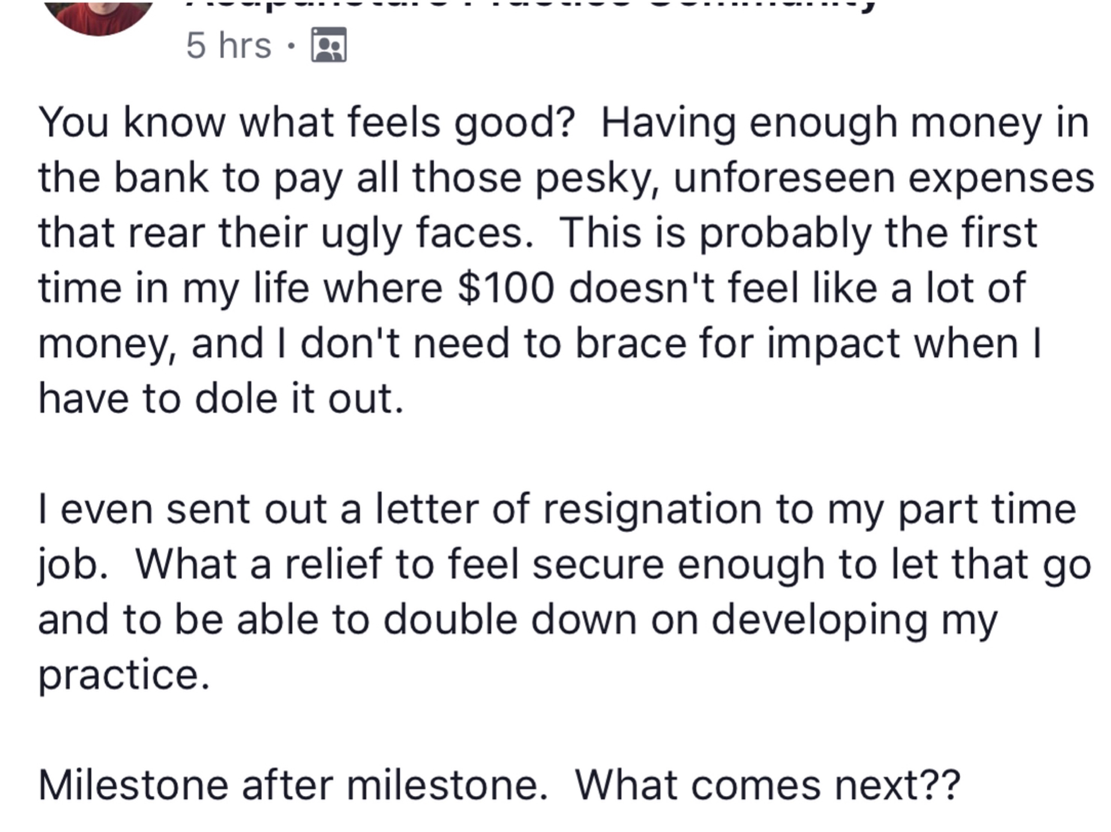
Task: Click the "have to dole it out." line
Action: [221, 399]
